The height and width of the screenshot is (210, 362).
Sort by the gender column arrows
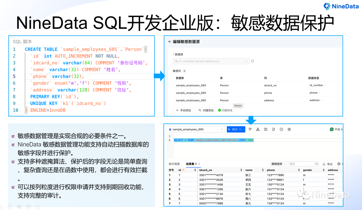click(x=323, y=170)
